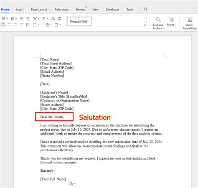Viewport: 198px width, 188px height.
Task: Click the shading paint bucket icon
Action: (x=48, y=25)
